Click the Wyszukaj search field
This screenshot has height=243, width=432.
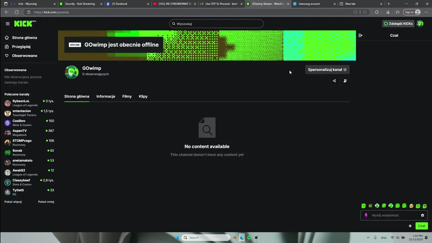click(x=216, y=24)
